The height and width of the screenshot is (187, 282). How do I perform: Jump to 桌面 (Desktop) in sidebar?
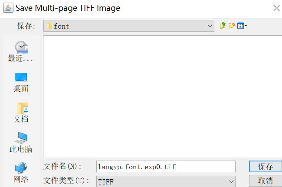pyautogui.click(x=21, y=82)
